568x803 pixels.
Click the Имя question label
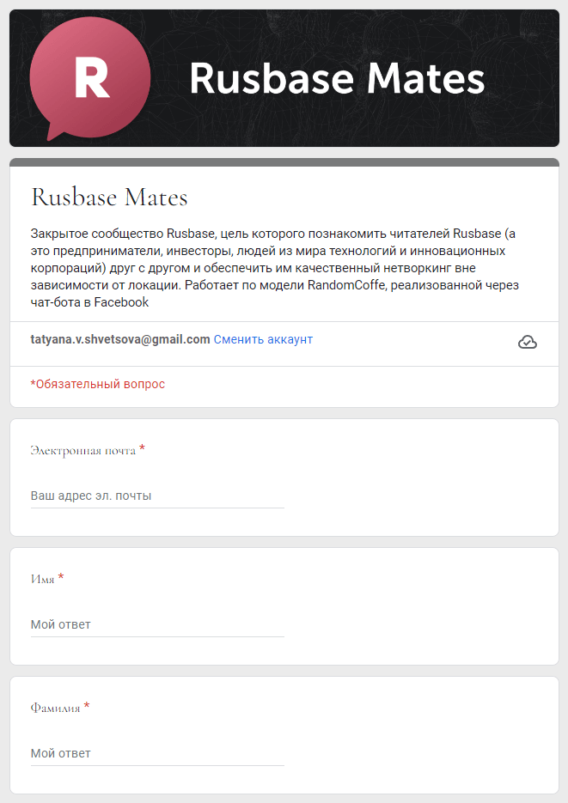42,579
